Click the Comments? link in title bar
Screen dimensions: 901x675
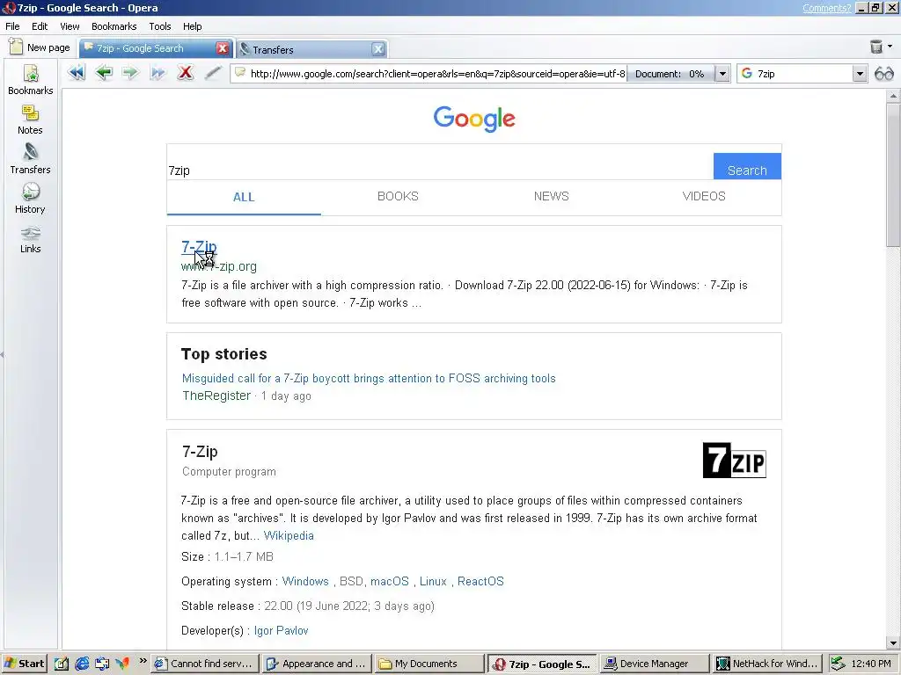pyautogui.click(x=826, y=8)
